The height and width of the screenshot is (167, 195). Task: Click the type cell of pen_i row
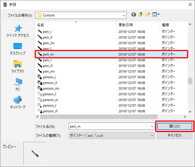tap(168, 31)
